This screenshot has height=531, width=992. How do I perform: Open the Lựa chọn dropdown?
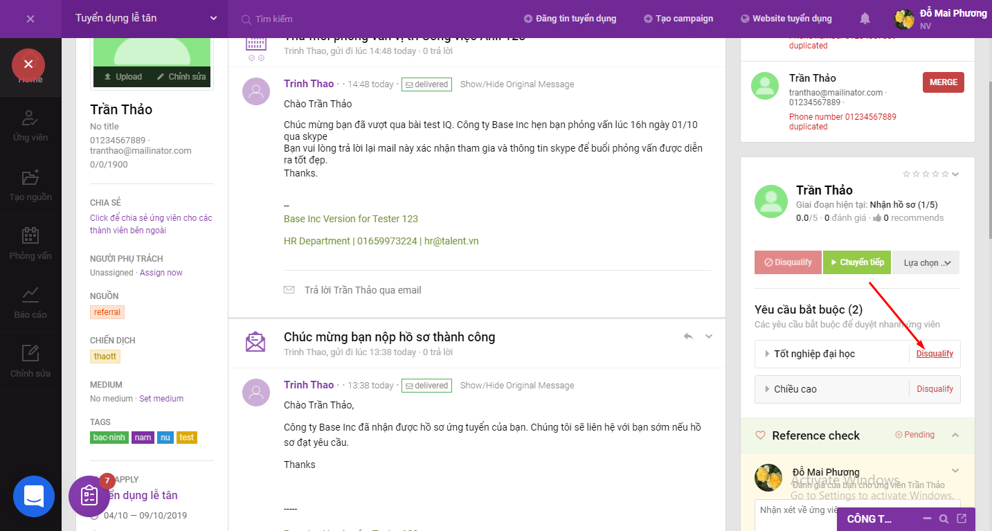[x=926, y=262]
